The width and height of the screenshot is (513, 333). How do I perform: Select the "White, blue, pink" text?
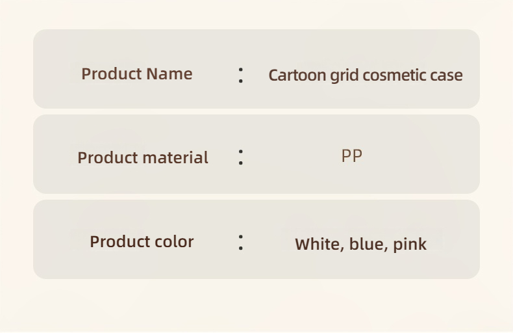point(360,244)
